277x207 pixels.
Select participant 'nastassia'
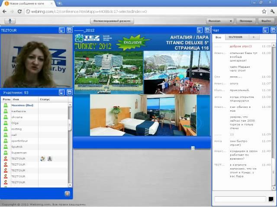pos(35,111)
